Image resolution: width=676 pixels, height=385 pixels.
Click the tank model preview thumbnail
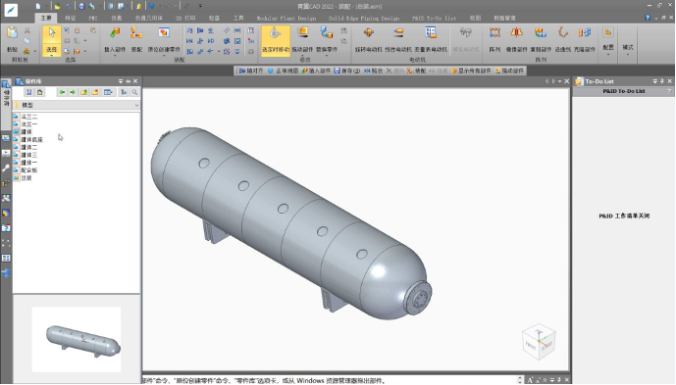tap(77, 339)
